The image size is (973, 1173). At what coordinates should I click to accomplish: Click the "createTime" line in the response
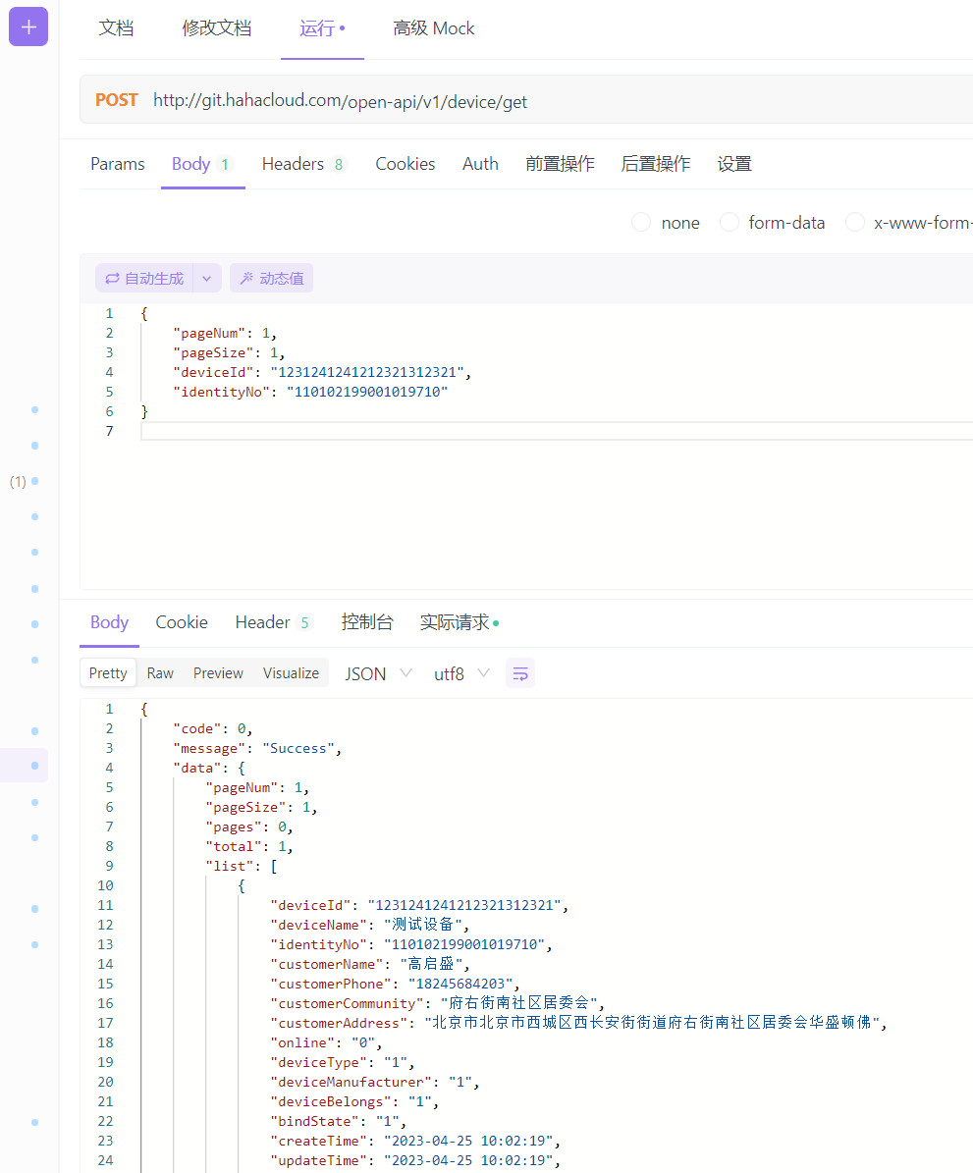point(415,1141)
